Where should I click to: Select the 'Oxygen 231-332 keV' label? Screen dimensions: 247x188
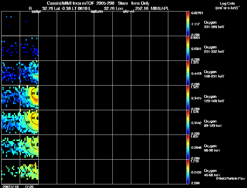pyautogui.click(x=214, y=49)
